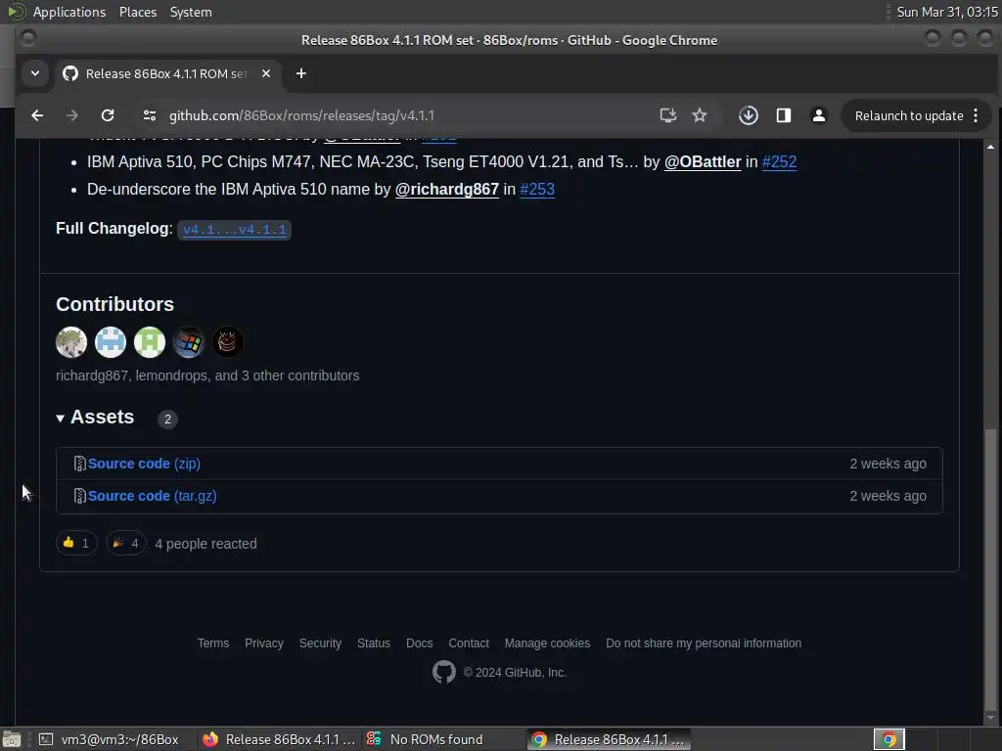
Task: Open the Applications menu
Action: pos(69,12)
